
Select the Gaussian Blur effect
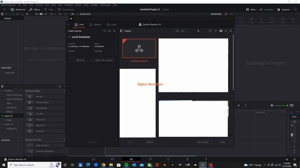point(45,108)
